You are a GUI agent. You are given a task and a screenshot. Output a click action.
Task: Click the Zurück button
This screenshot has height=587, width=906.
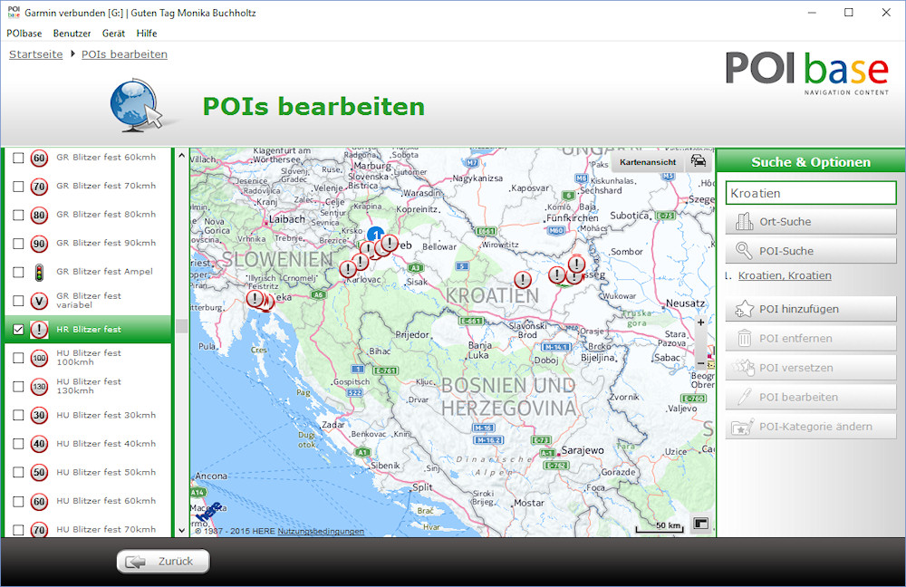[x=163, y=562]
